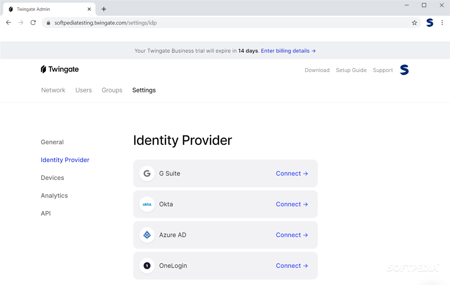The image size is (450, 285).
Task: Connect the Okta provider
Action: click(292, 204)
